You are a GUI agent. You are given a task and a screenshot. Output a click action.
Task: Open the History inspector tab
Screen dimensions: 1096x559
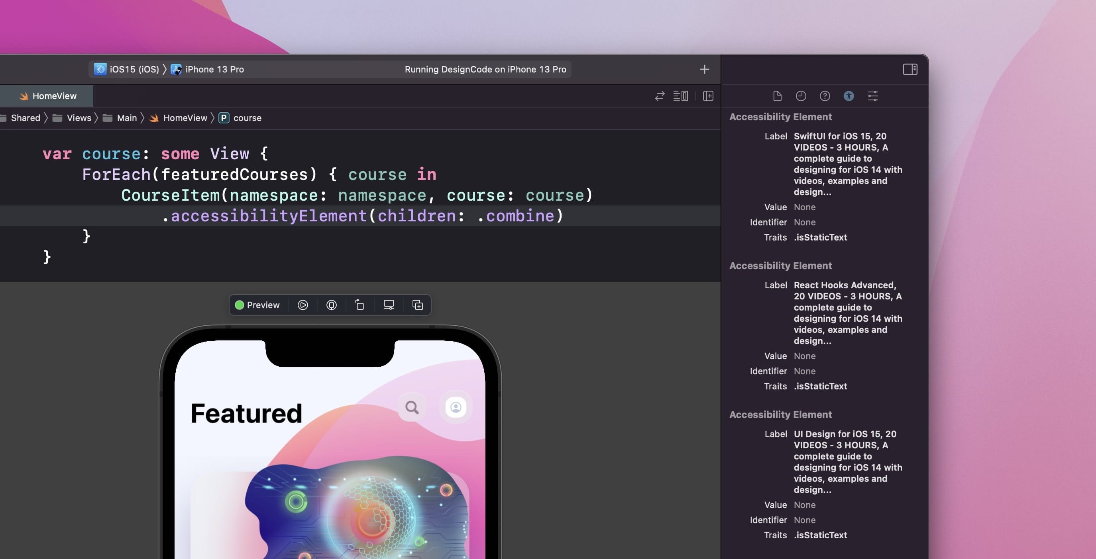[x=801, y=96]
